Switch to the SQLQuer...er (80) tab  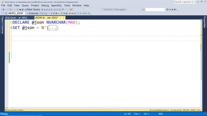pyautogui.click(x=16, y=18)
